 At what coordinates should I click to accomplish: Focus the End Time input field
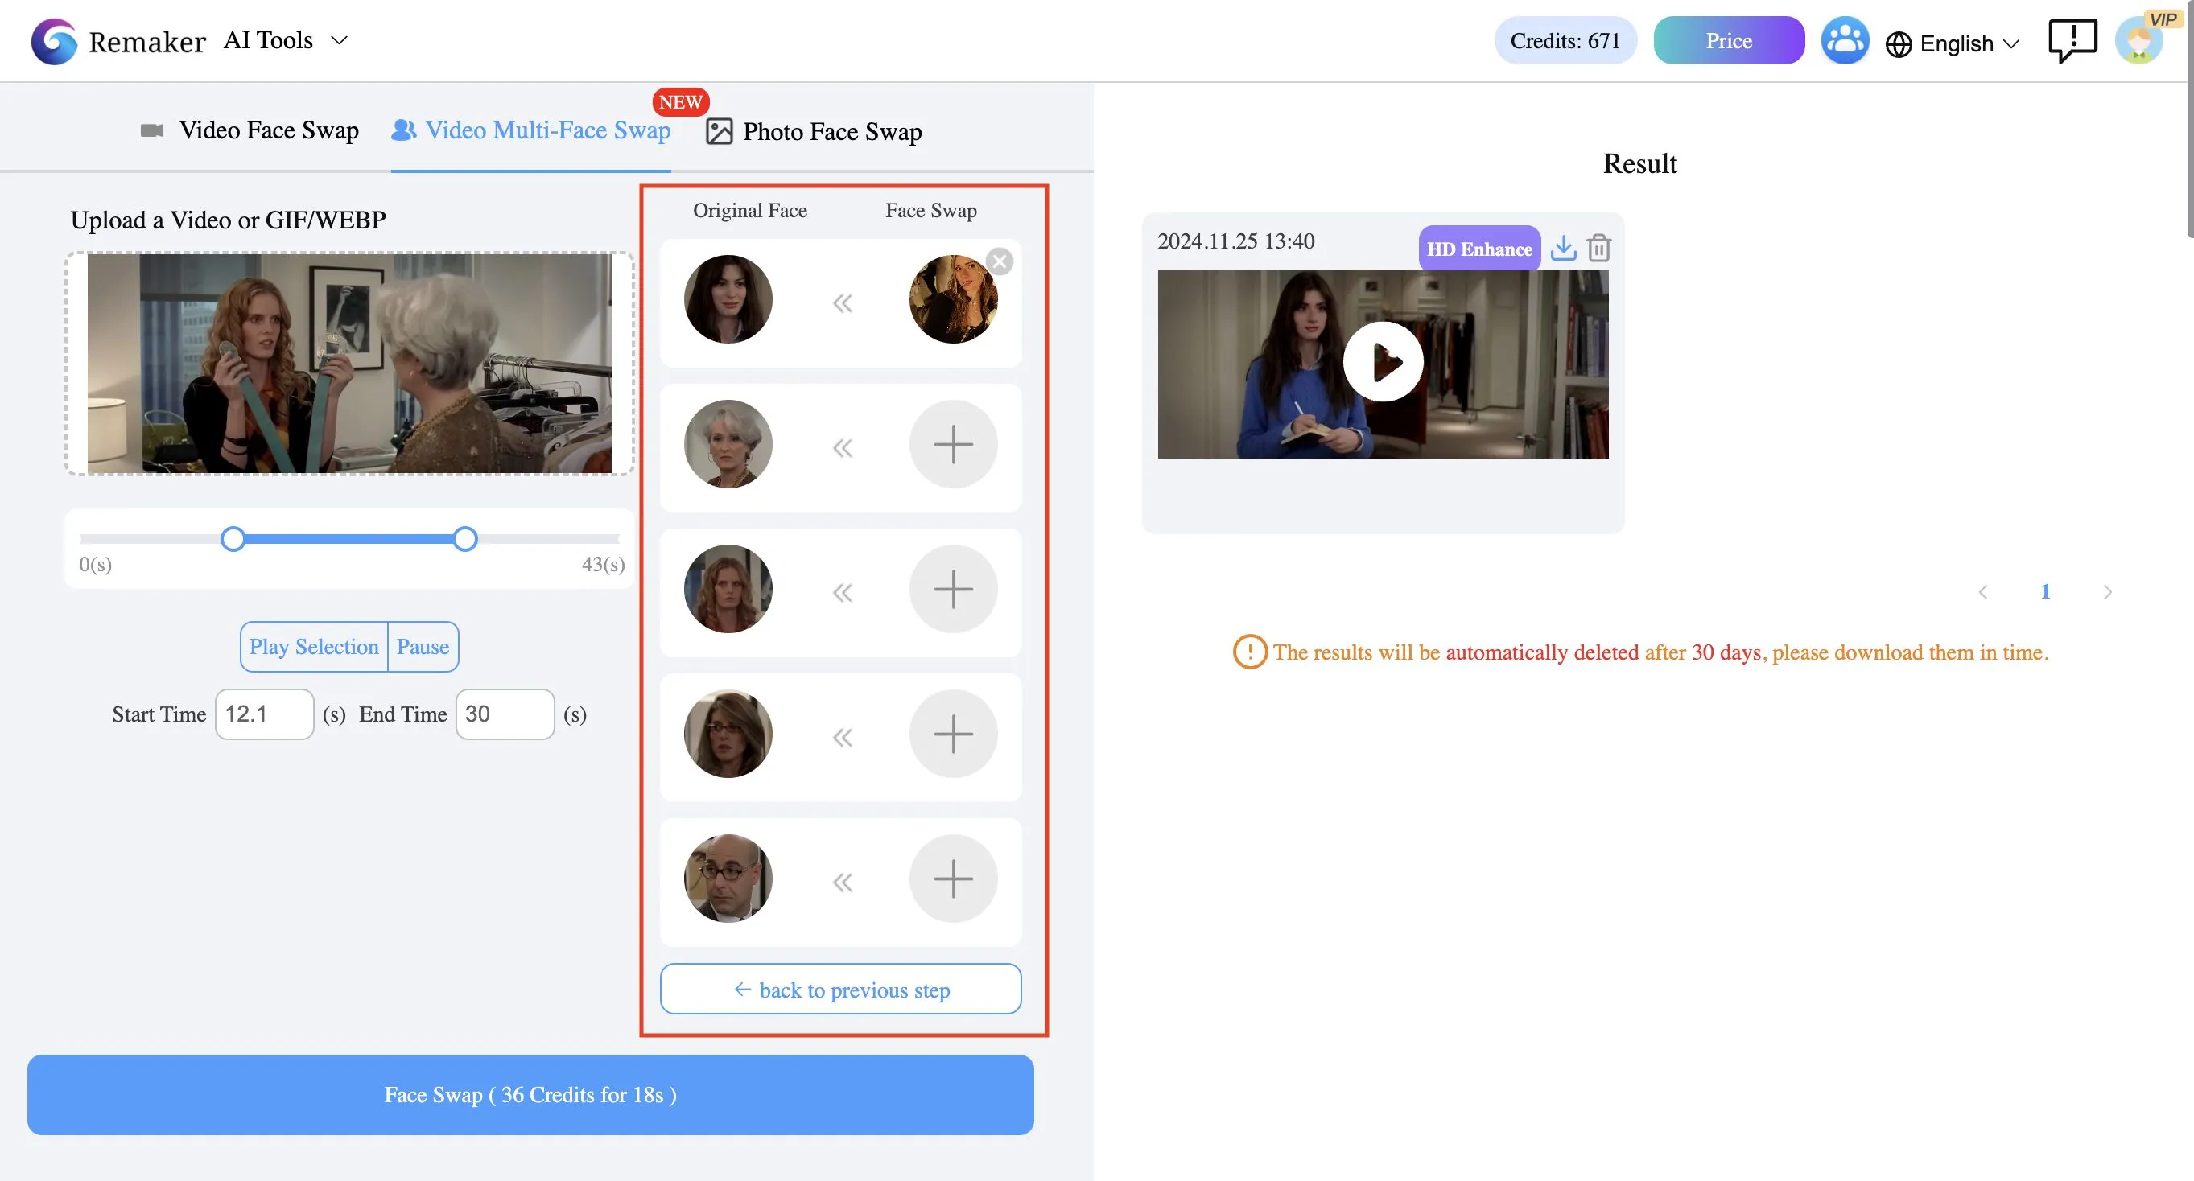505,714
